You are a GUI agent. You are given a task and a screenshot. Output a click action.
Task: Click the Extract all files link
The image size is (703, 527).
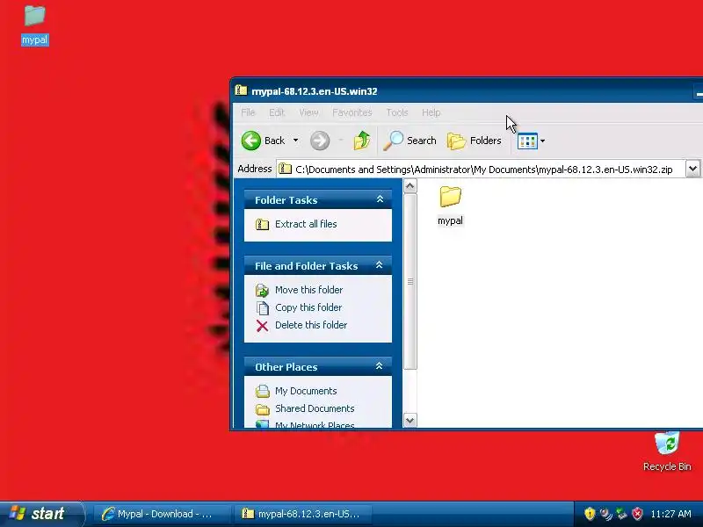306,224
